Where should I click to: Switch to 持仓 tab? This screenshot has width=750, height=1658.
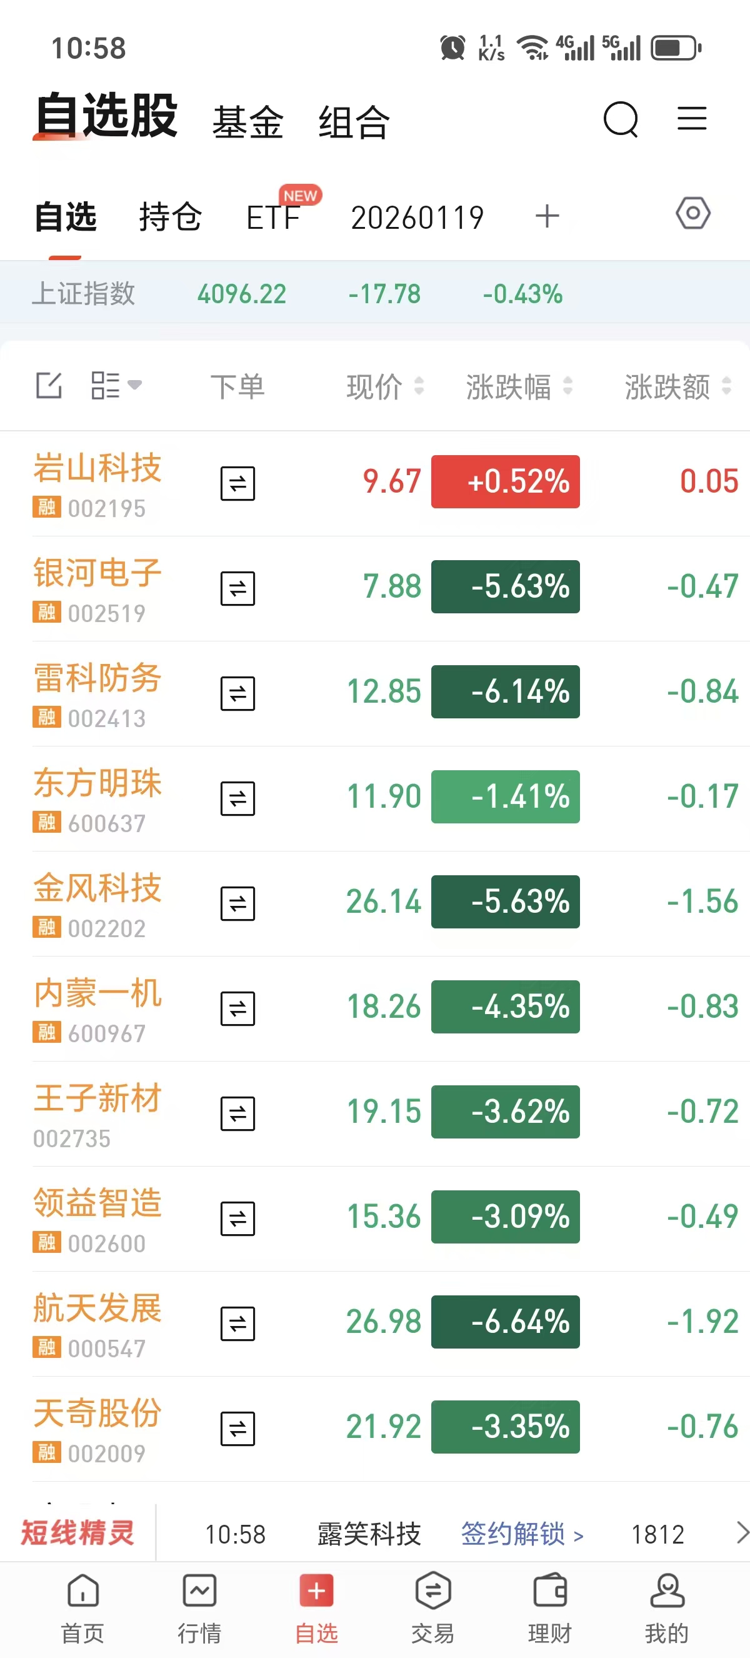170,217
